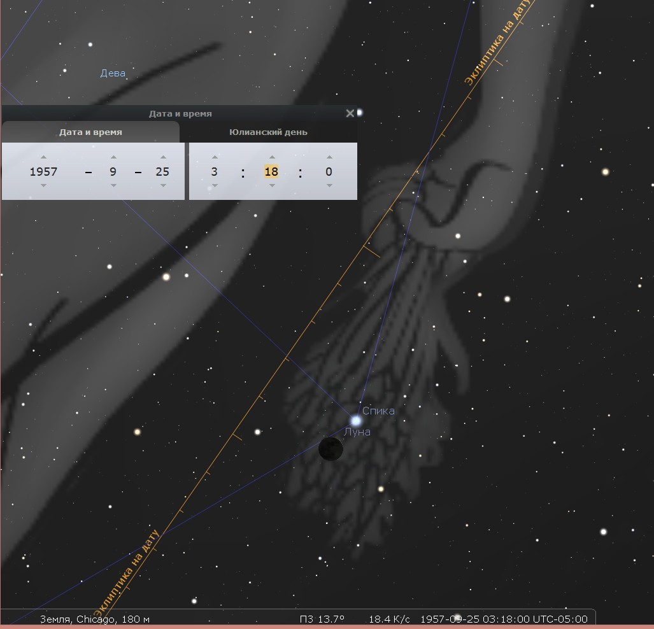Decrease the month value 9
The image size is (654, 629).
(113, 186)
